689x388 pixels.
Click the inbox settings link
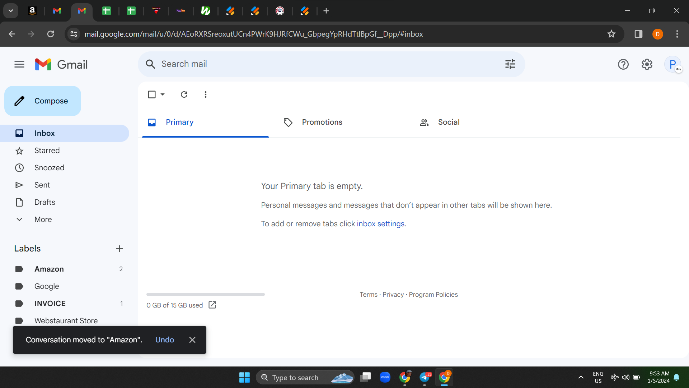(x=381, y=224)
